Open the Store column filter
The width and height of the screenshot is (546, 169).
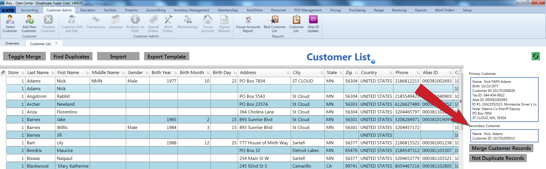click(x=22, y=73)
